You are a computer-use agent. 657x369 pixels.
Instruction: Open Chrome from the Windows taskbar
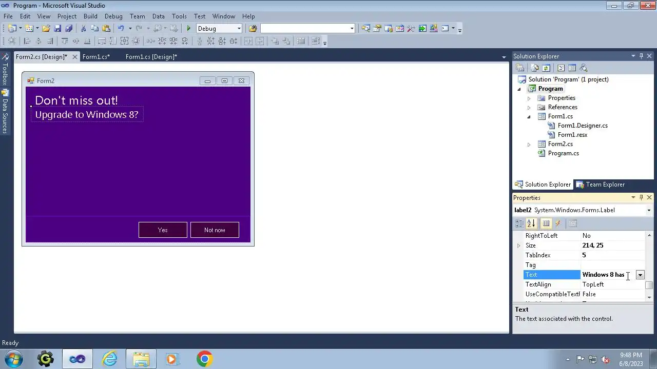(204, 359)
